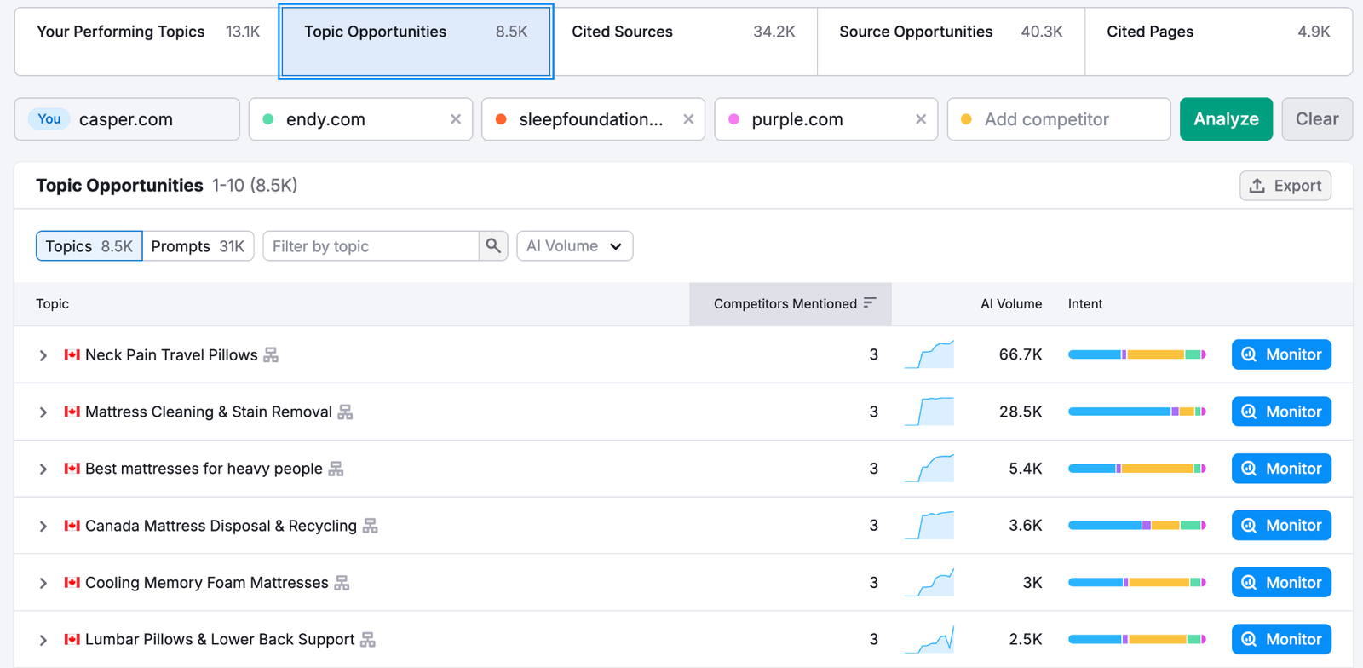Click intent bar for Neck Pain Travel Pillows

coord(1137,354)
